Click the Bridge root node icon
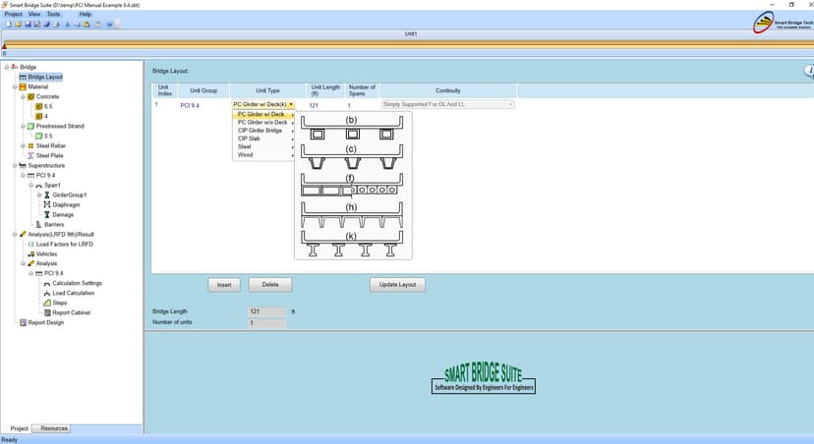Viewport: 814px width, 444px height. (15, 67)
